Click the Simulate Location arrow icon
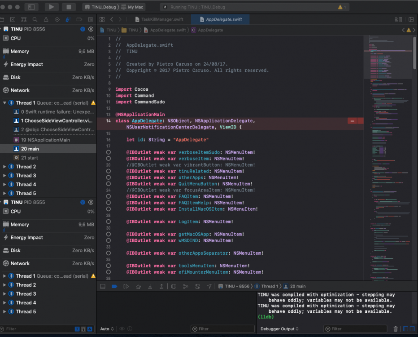This screenshot has height=337, width=418. tap(209, 287)
